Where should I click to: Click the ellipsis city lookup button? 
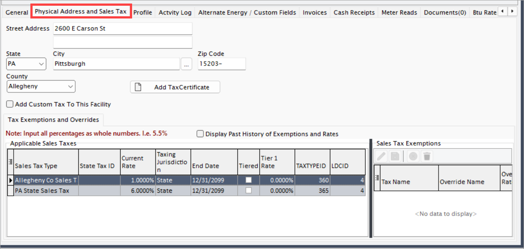pyautogui.click(x=186, y=64)
